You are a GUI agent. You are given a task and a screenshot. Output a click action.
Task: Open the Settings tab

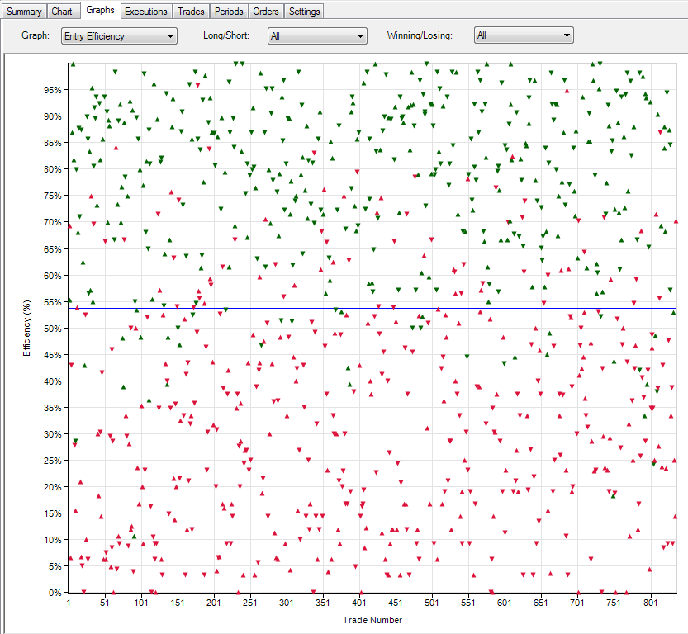tap(304, 12)
